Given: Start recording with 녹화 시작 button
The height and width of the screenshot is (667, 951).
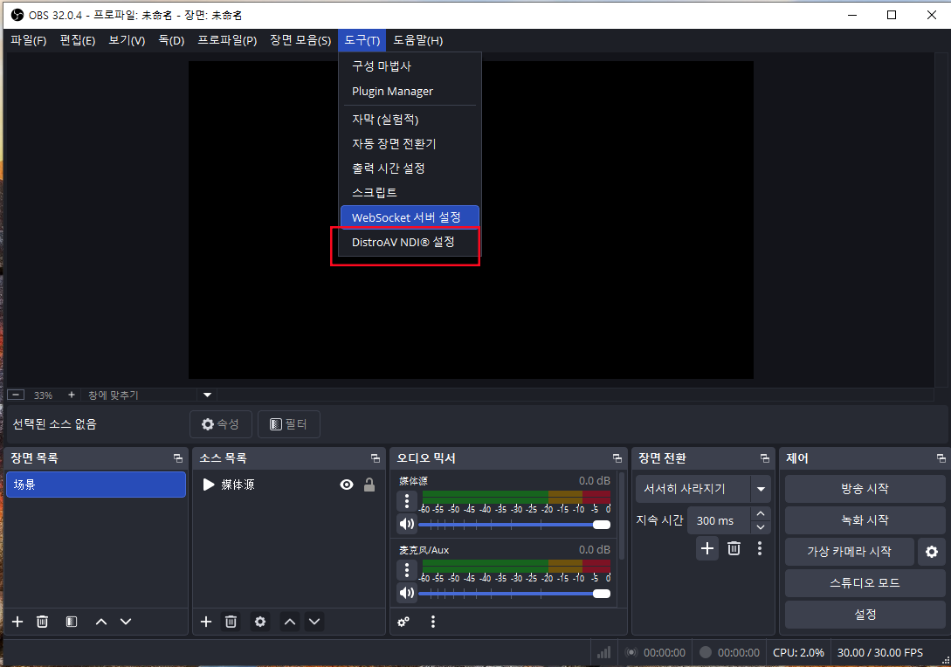Looking at the screenshot, I should 864,520.
